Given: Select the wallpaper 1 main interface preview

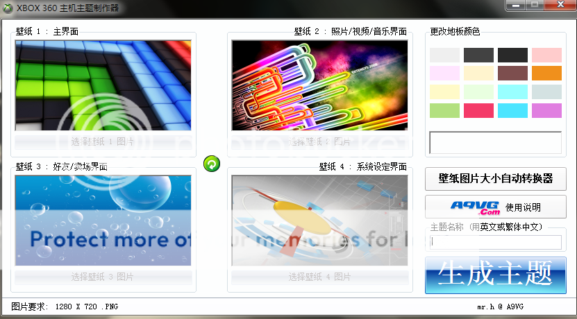Looking at the screenshot, I should coord(103,85).
